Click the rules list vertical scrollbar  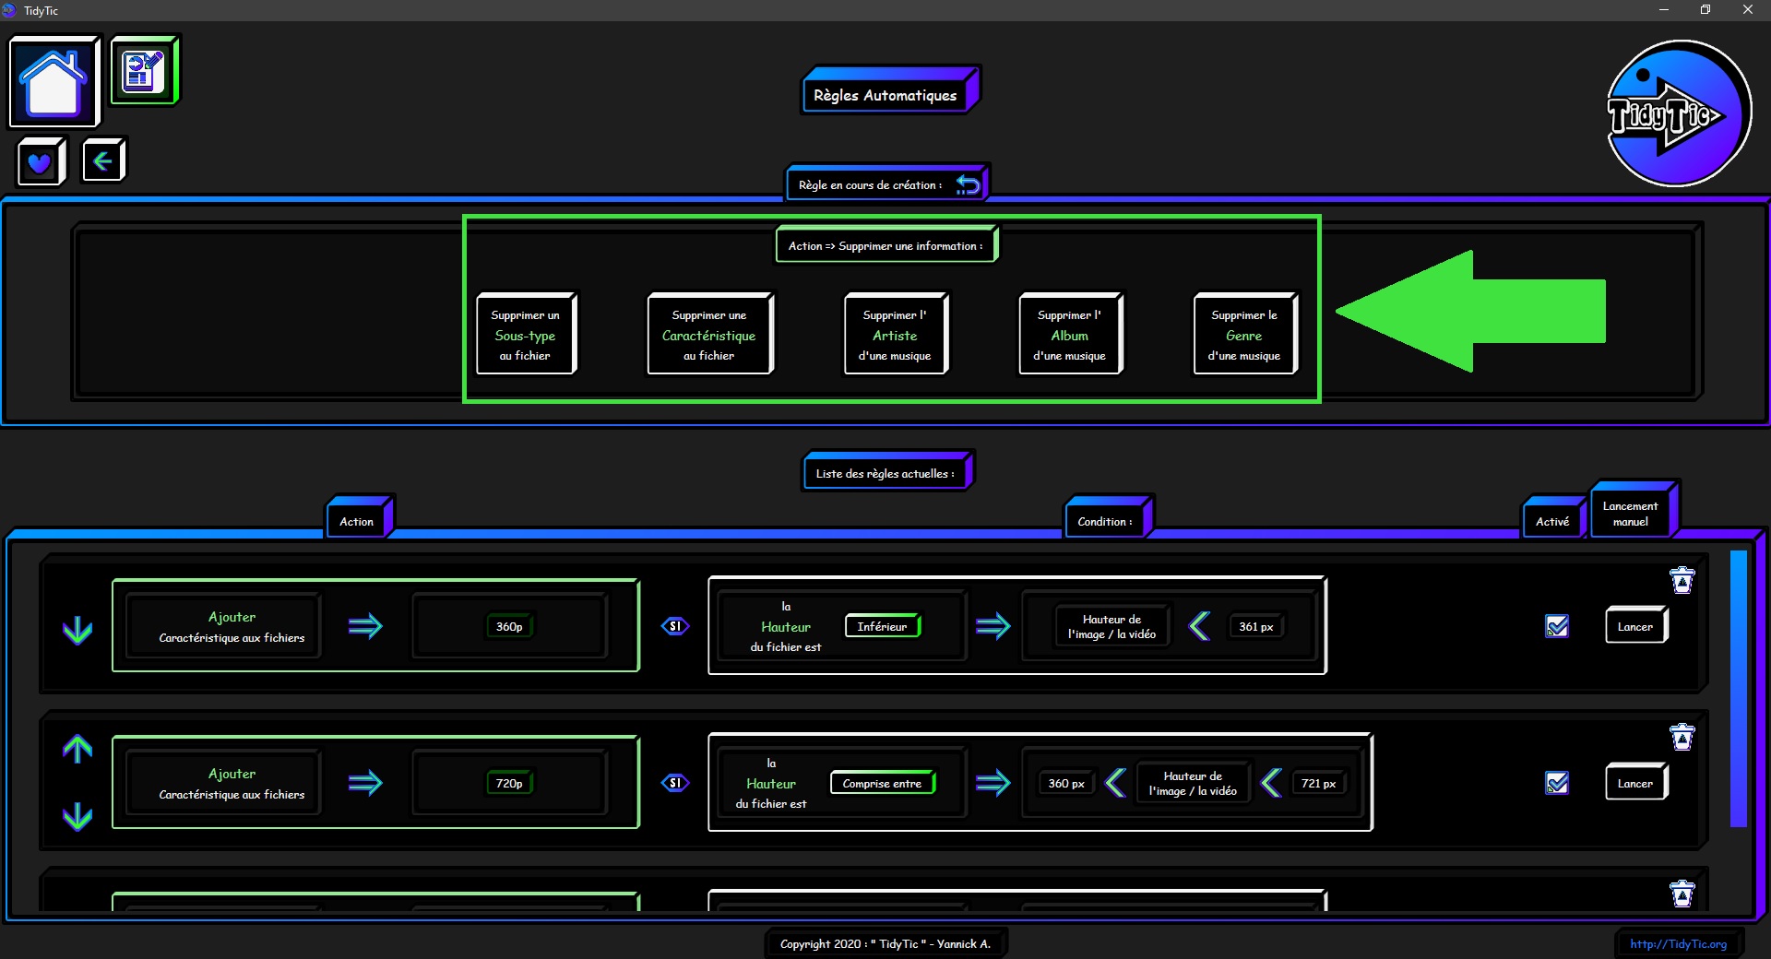point(1738,687)
